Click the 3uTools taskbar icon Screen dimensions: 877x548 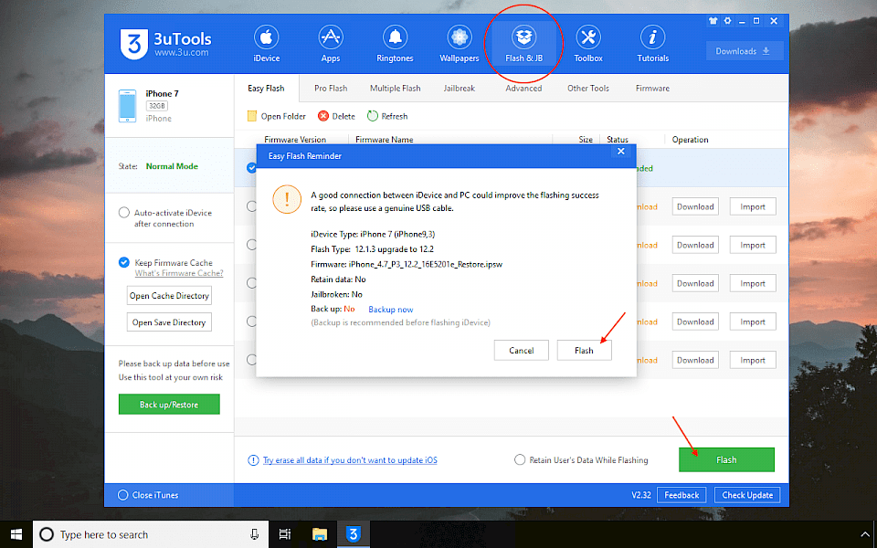click(353, 534)
